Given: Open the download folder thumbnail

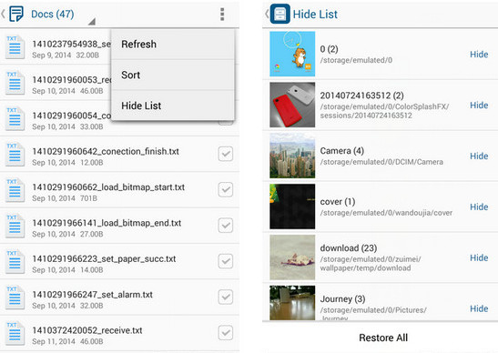Looking at the screenshot, I should tap(292, 257).
